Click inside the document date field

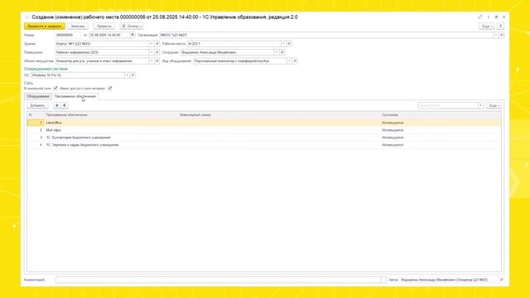pyautogui.click(x=109, y=35)
